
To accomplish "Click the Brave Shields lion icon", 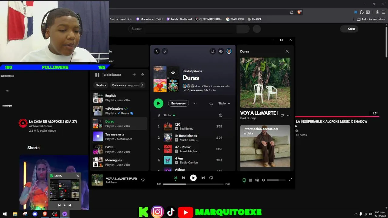I will click(x=299, y=12).
